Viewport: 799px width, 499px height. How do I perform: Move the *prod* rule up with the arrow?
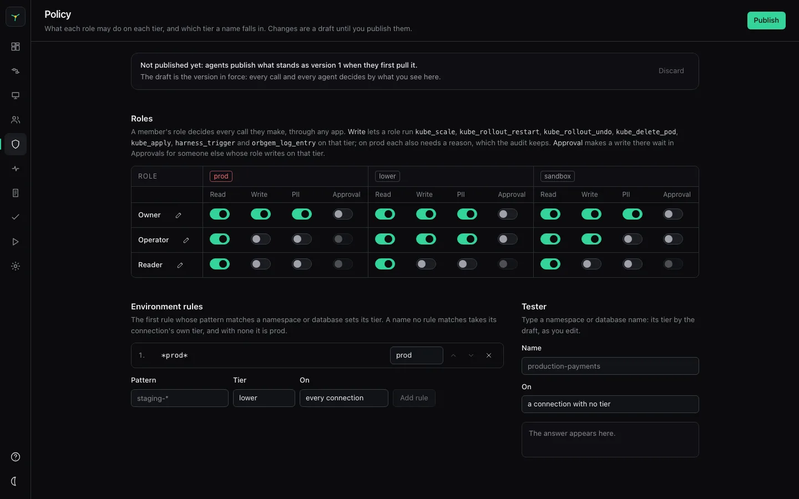(453, 355)
